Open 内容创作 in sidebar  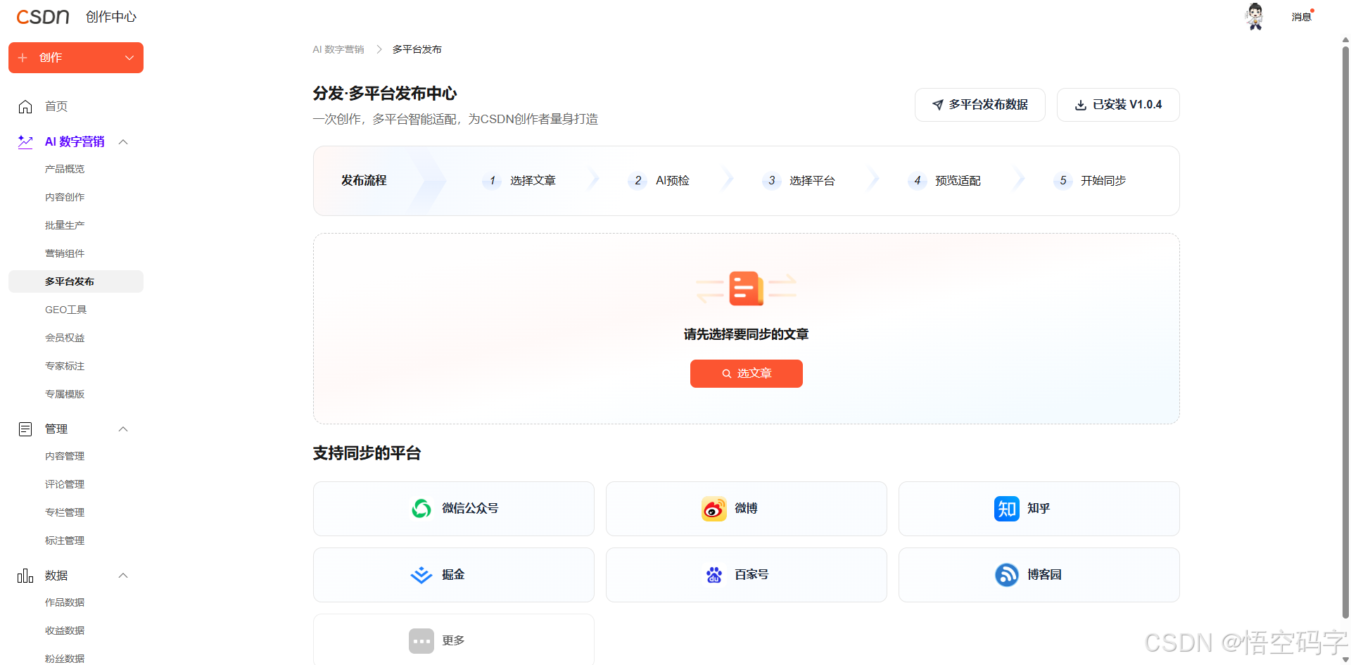click(x=65, y=197)
